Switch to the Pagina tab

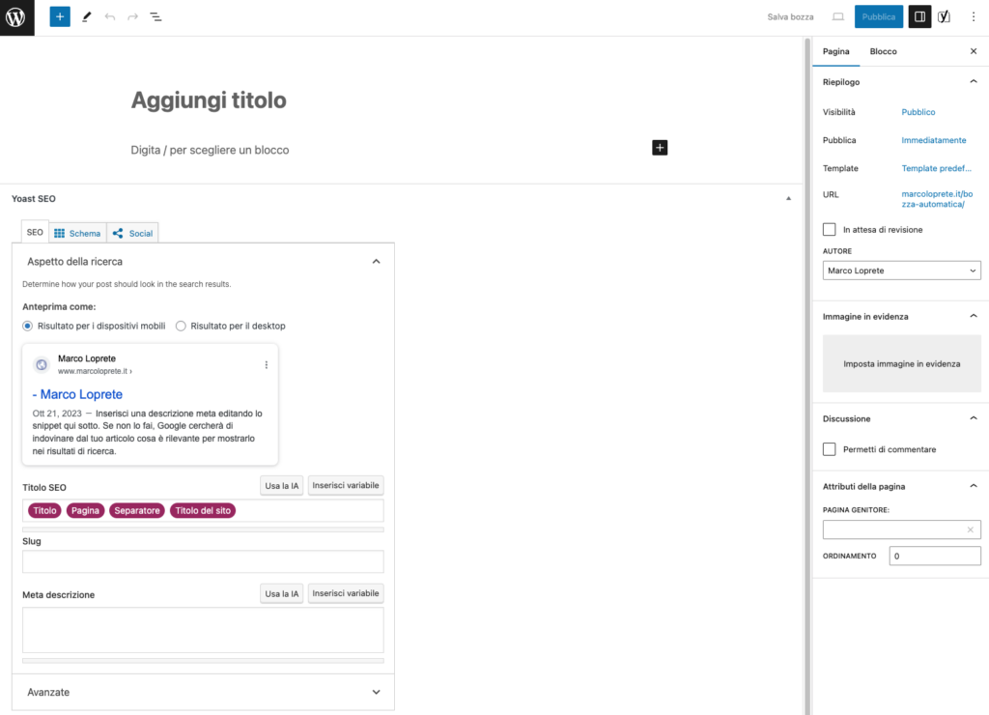835,51
